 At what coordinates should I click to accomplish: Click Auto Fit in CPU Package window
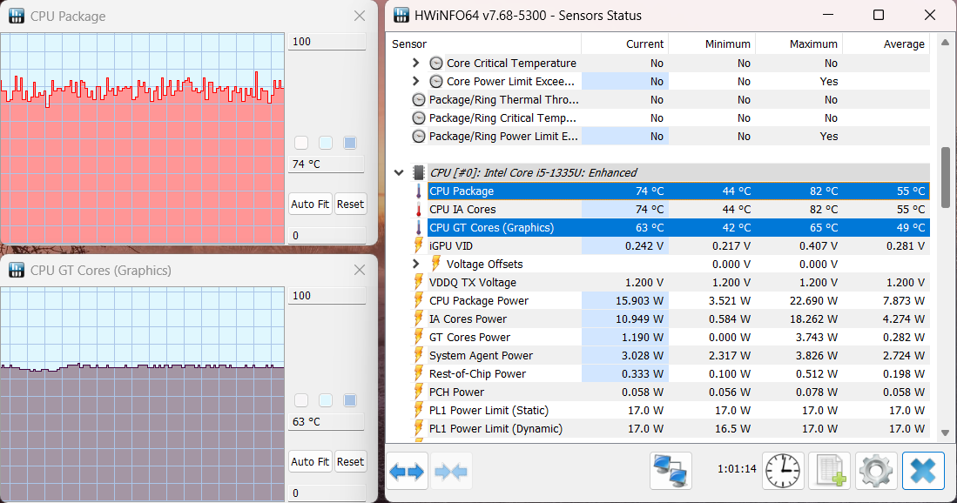pos(310,205)
